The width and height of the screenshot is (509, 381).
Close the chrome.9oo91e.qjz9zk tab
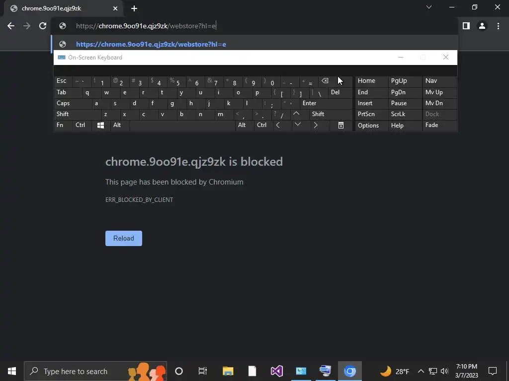[x=115, y=8]
